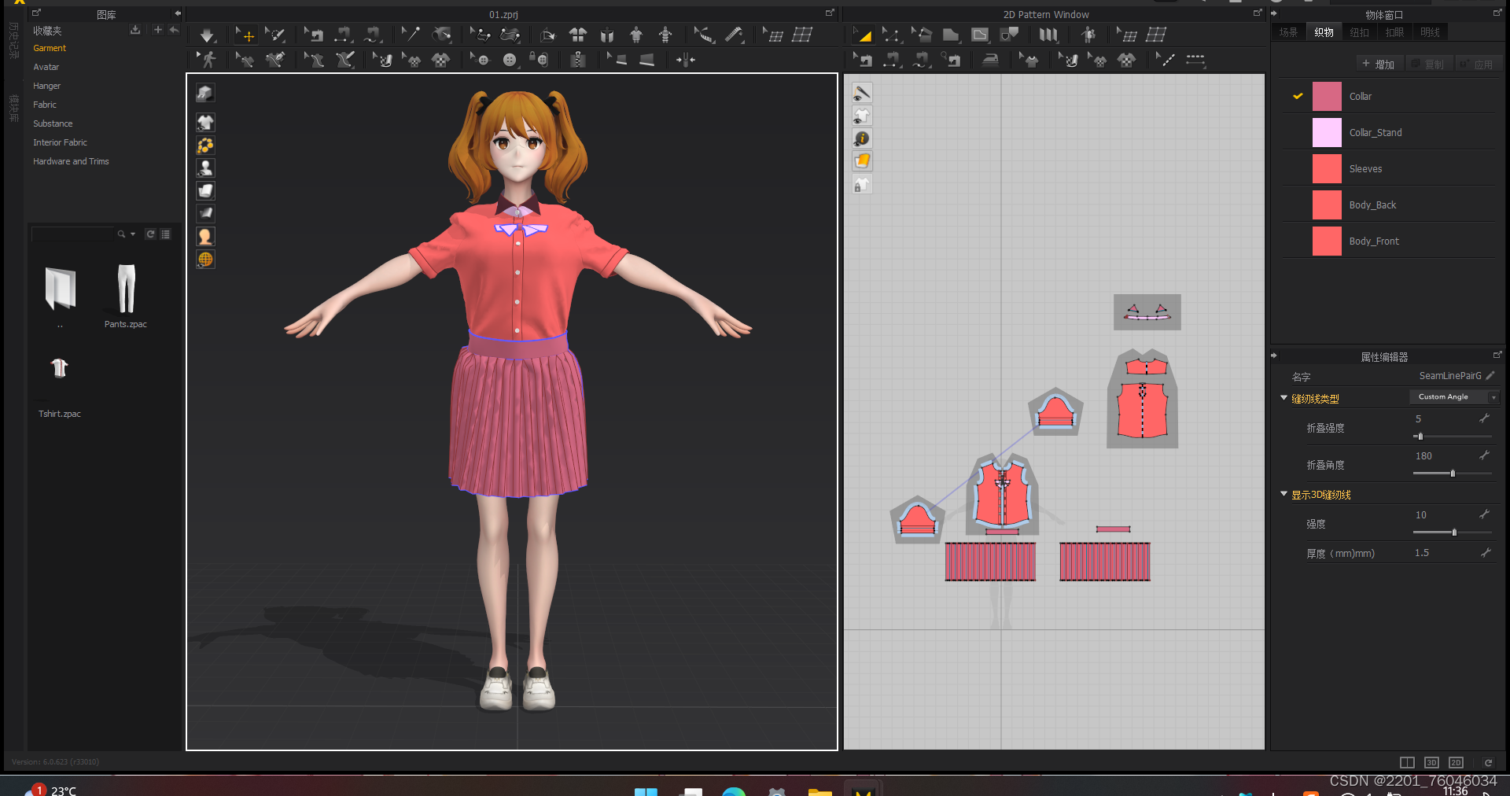Pick the Tape measure tool in 3D toolbar
The image size is (1510, 796).
(x=734, y=35)
